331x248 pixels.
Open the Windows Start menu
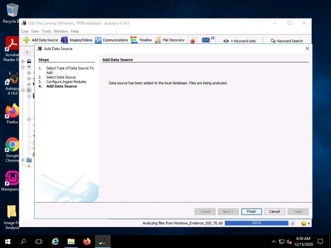tap(8, 242)
